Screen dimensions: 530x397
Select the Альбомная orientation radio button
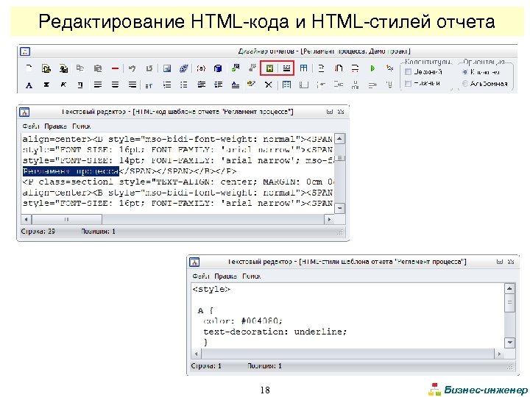465,83
